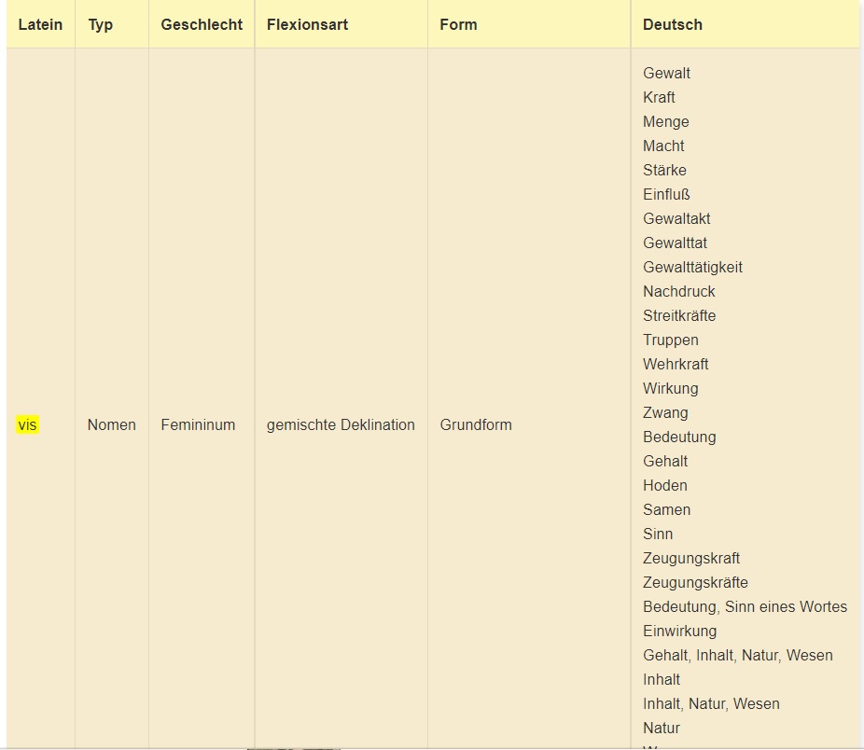
Task: Click the translation Einfluß
Action: click(666, 194)
